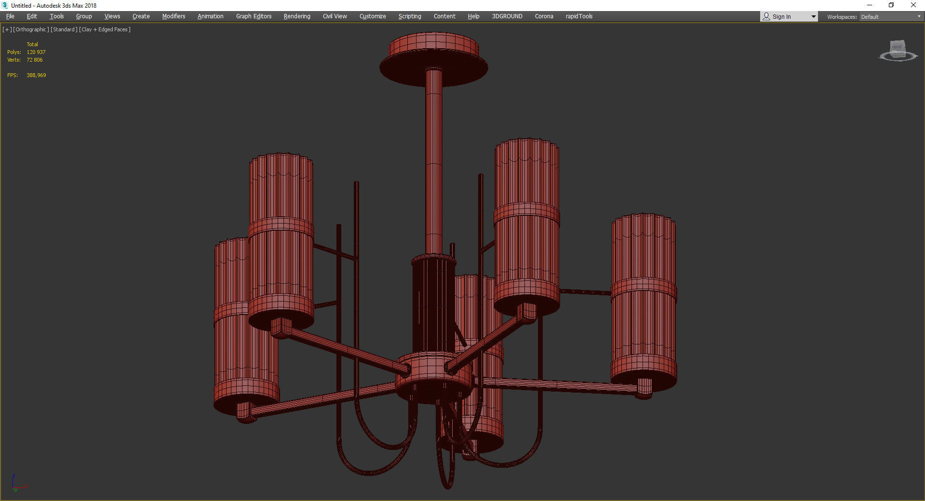The height and width of the screenshot is (501, 925).
Task: Open the File menu
Action: [10, 16]
